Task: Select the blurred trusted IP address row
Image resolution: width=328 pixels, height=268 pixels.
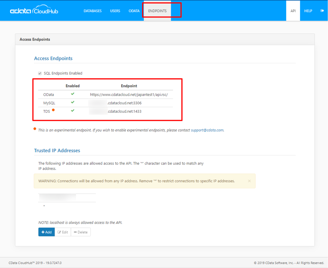Action: point(67,198)
